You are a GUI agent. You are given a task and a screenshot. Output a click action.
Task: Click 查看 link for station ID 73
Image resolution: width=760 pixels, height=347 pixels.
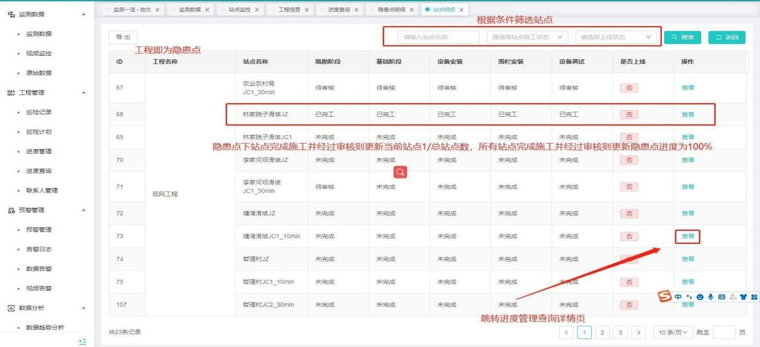coord(688,236)
